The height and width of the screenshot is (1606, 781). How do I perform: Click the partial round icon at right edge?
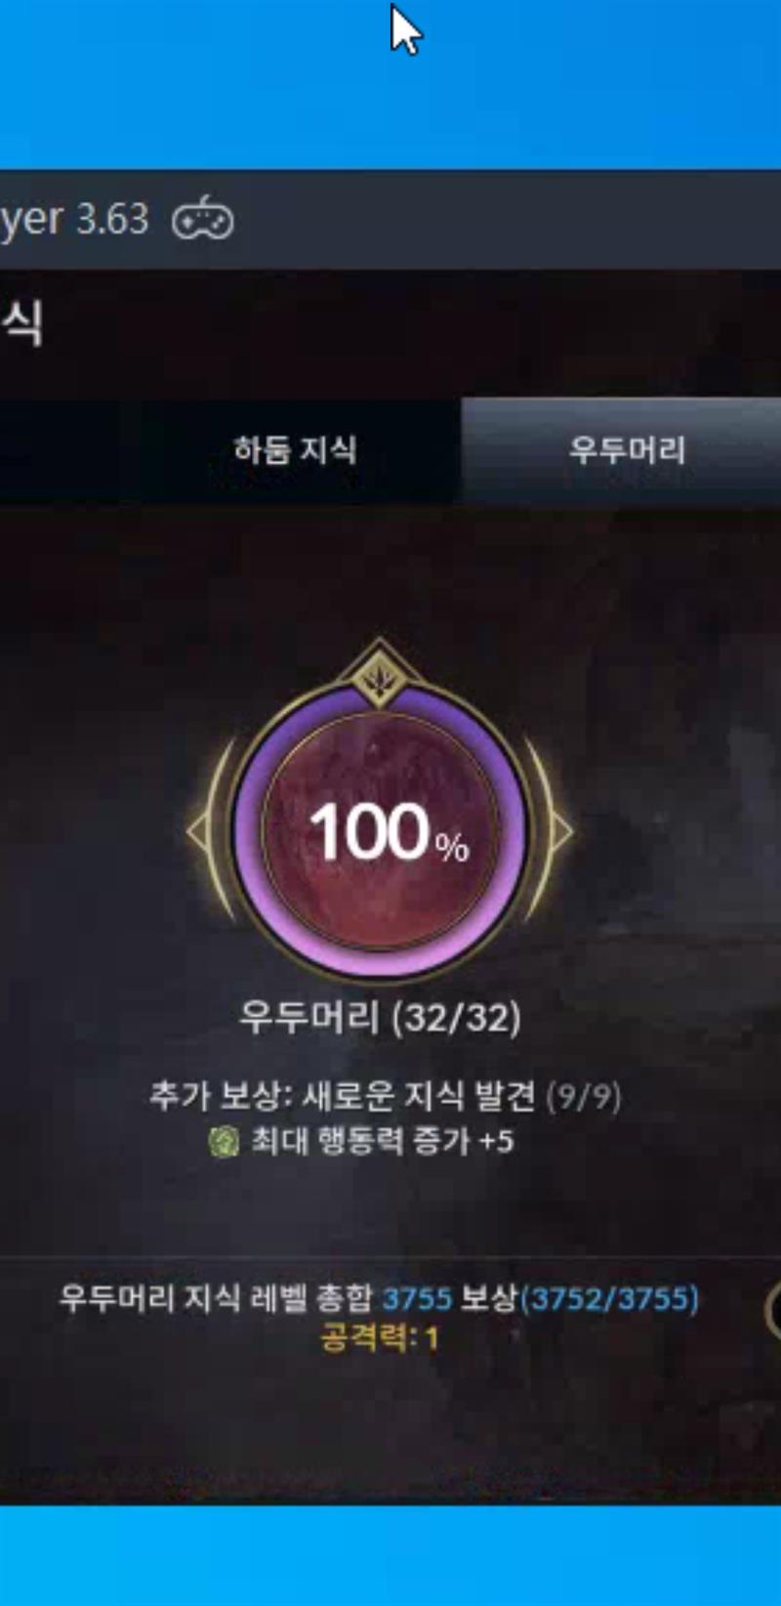[772, 1311]
